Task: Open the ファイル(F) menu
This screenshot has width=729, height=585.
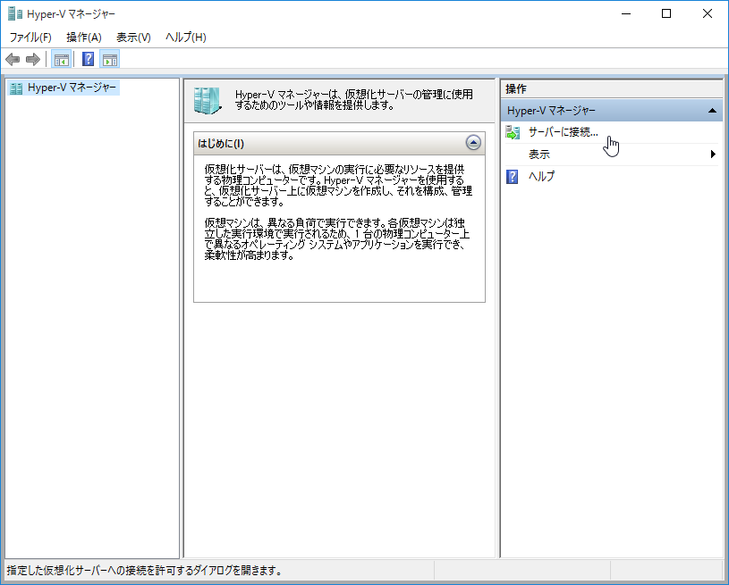Action: (x=30, y=38)
